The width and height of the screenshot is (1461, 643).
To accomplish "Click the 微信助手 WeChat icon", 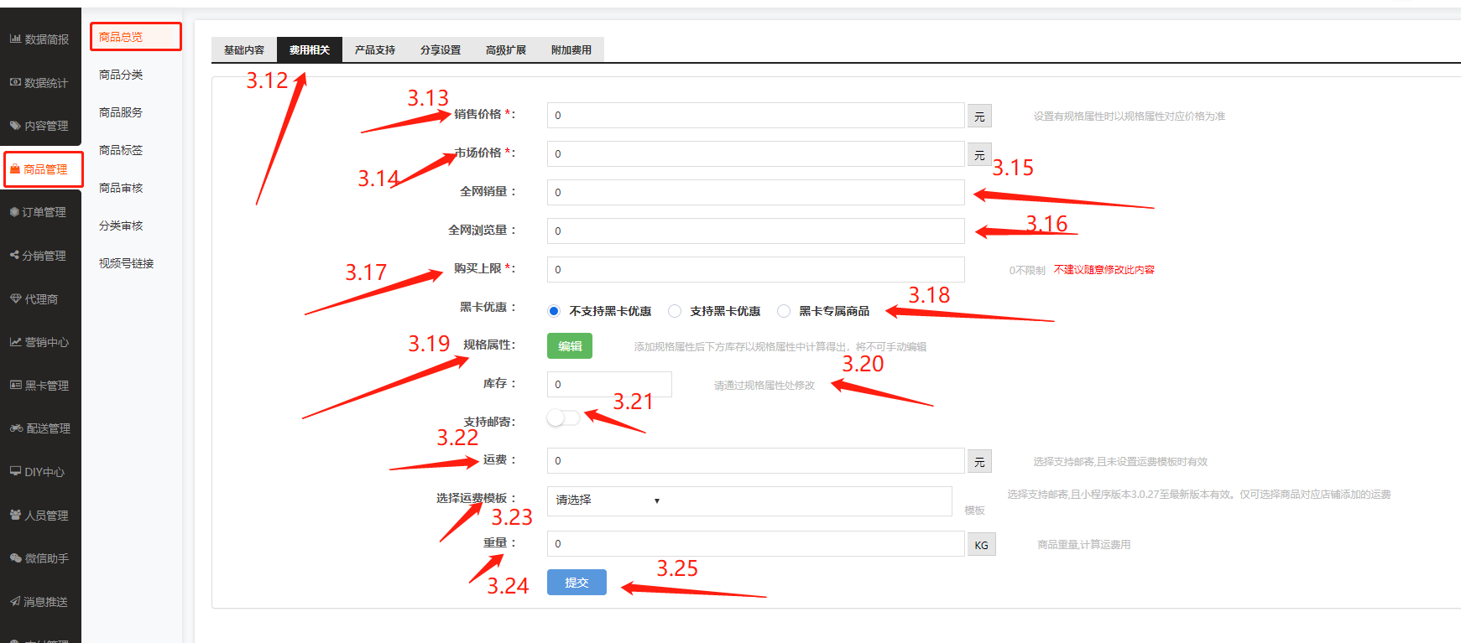I will 15,558.
